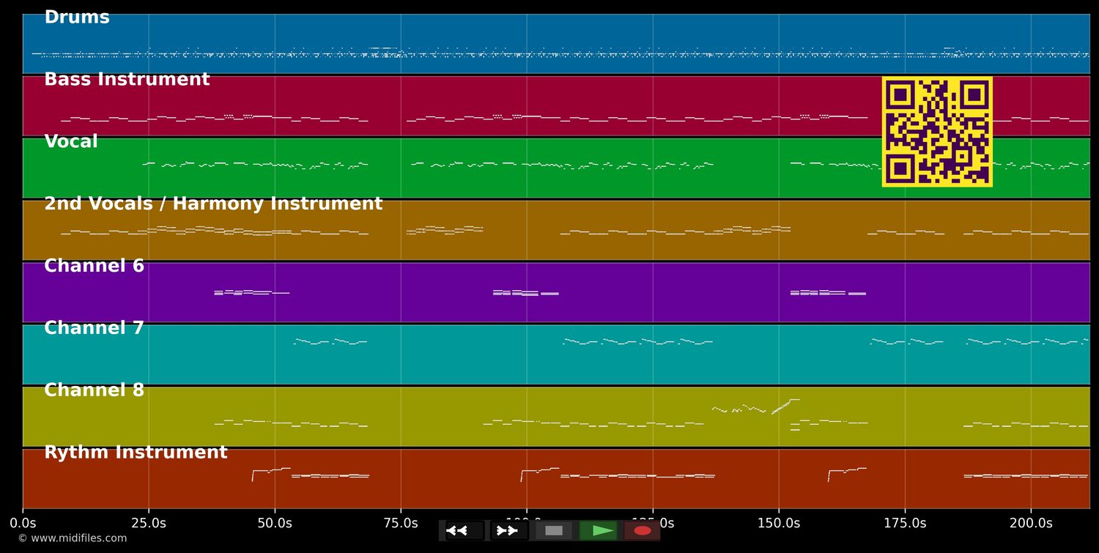Select the Vocal track label
Screen dimensions: 1099x553
coord(71,142)
